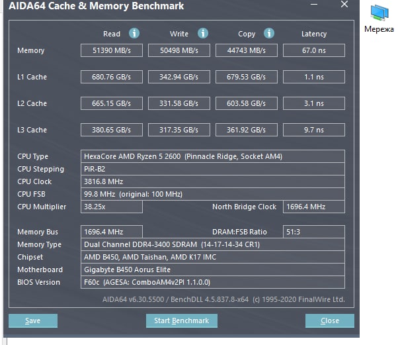Click the Close button at bottom
398x345 pixels.
tap(330, 320)
